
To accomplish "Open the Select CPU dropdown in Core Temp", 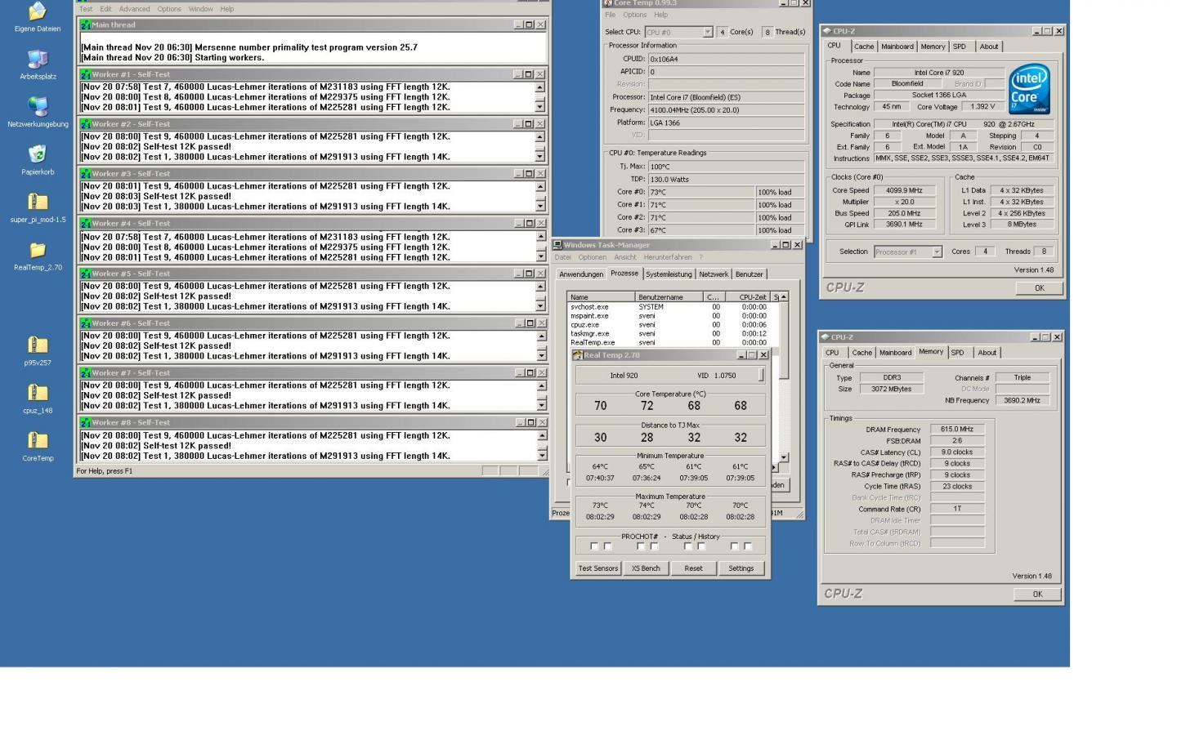I will [708, 32].
